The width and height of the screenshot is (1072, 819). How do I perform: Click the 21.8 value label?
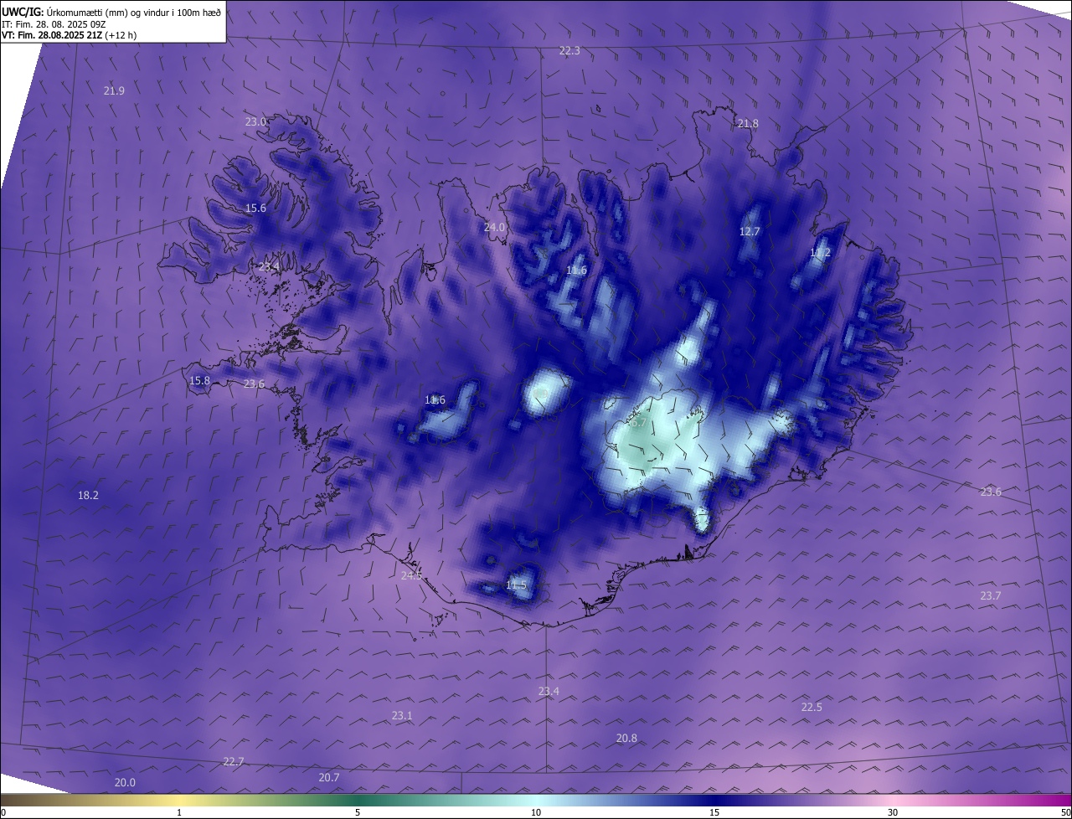tap(748, 124)
